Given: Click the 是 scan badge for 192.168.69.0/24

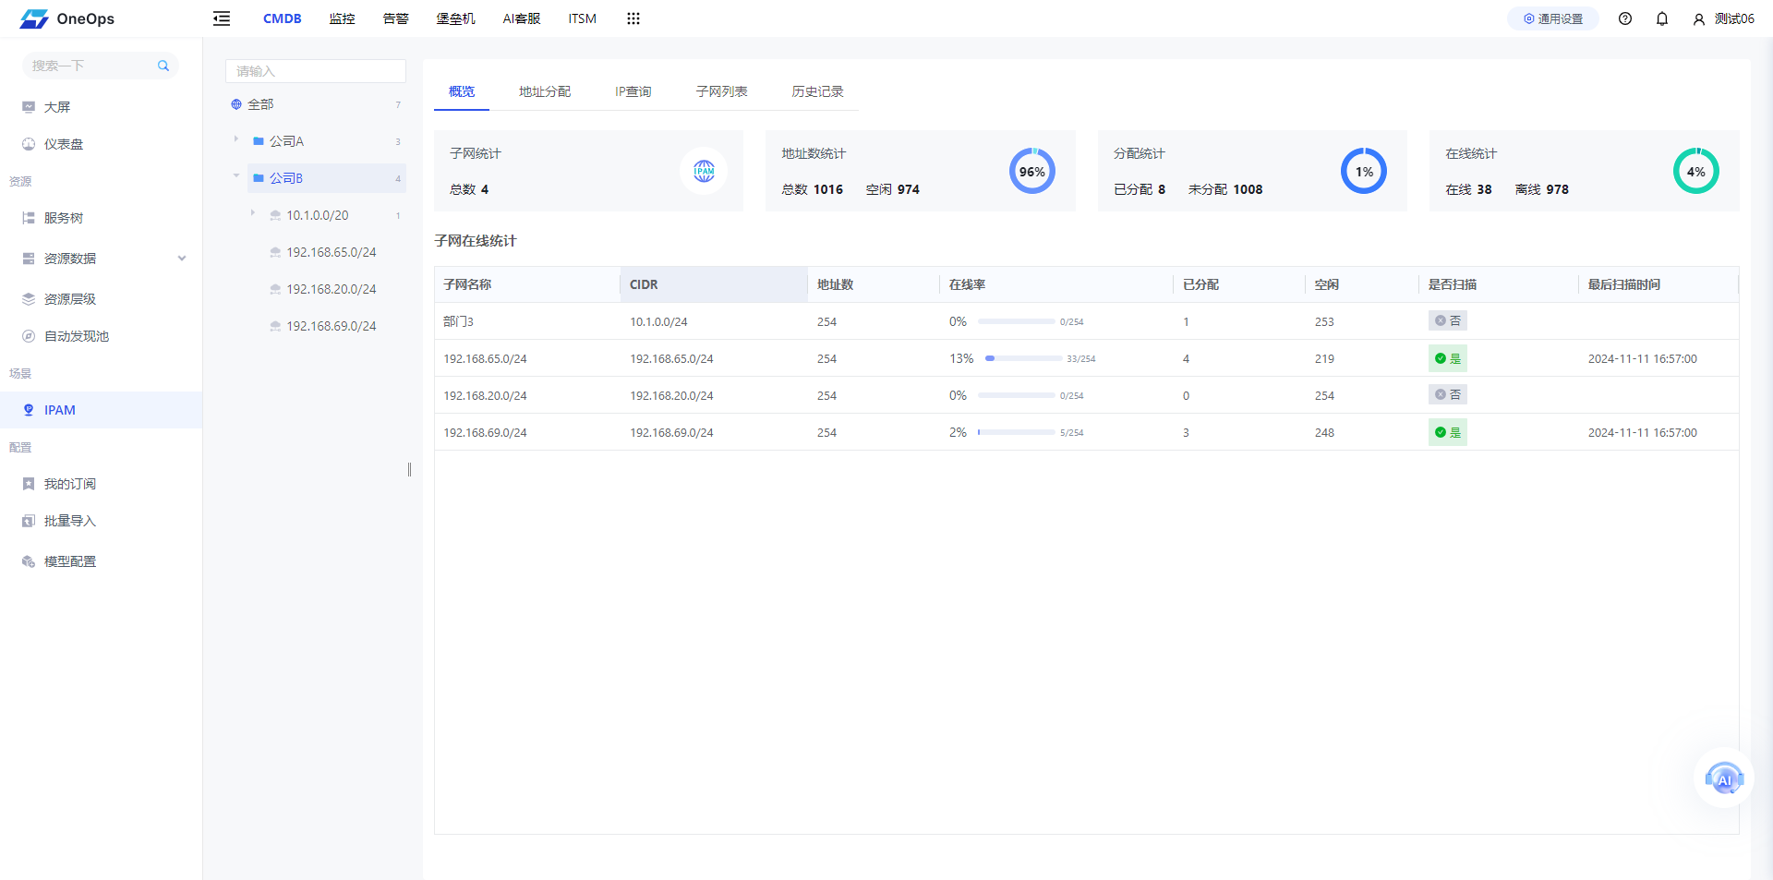Looking at the screenshot, I should click(x=1447, y=432).
